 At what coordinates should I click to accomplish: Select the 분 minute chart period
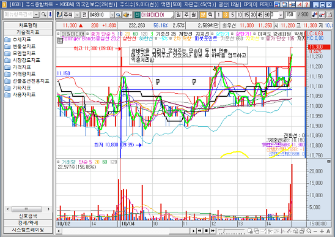(203, 15)
